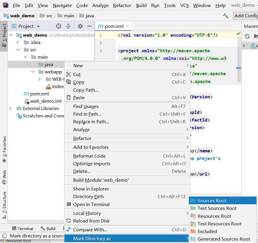This screenshot has height=243, width=258.
Task: Open the Build tool window tab
Action: point(48,229)
